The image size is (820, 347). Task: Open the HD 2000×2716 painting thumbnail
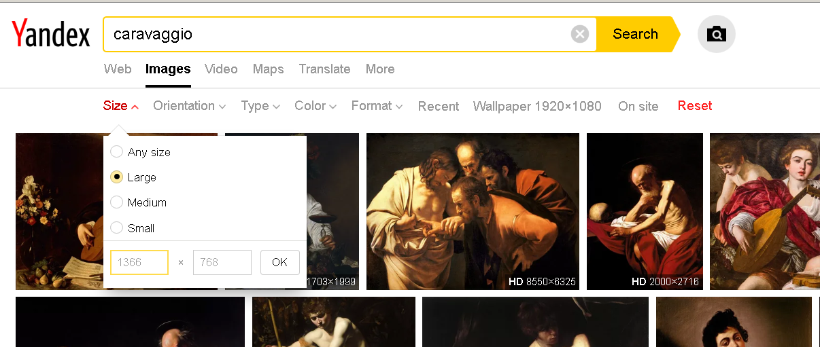(645, 211)
